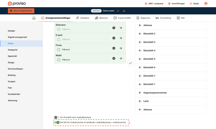
Task: Open ABC company selector
Action: click(154, 3)
